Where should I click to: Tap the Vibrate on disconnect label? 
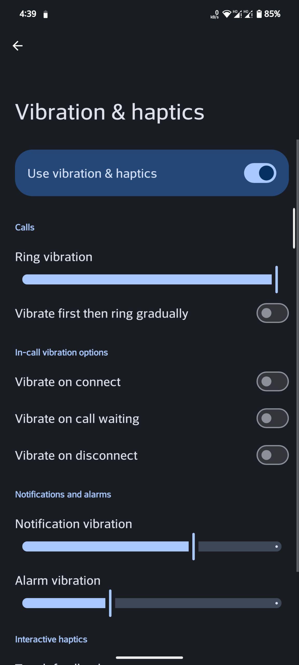76,455
